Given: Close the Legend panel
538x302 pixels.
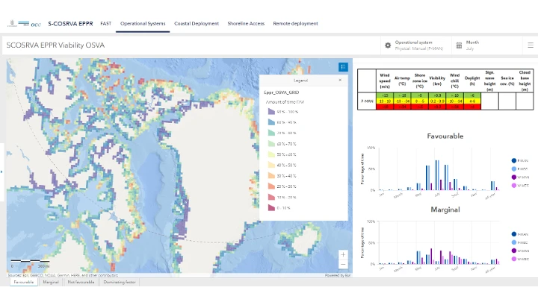Looking at the screenshot, I should pyautogui.click(x=340, y=80).
